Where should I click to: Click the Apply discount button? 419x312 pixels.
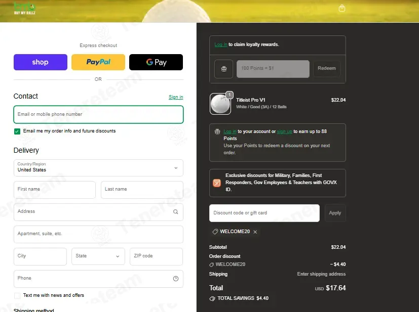tap(335, 213)
